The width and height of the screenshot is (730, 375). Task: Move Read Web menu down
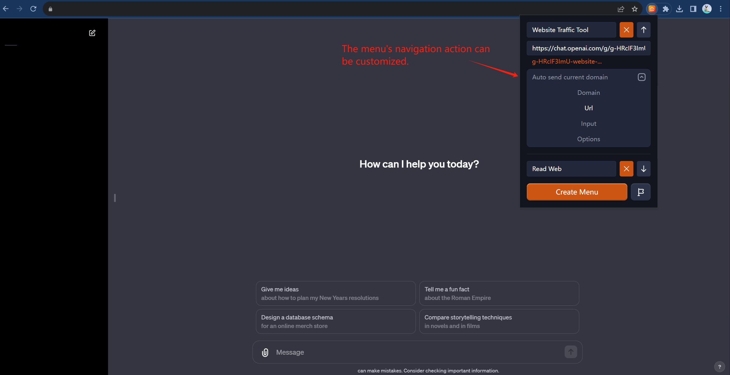(643, 169)
